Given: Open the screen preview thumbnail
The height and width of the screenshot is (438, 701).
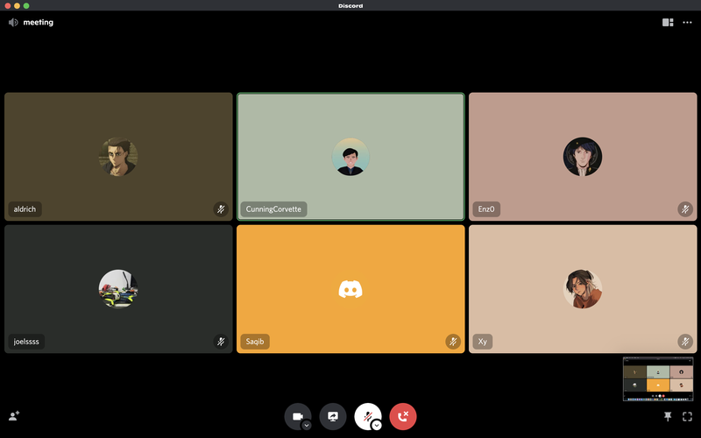Looking at the screenshot, I should pos(658,378).
